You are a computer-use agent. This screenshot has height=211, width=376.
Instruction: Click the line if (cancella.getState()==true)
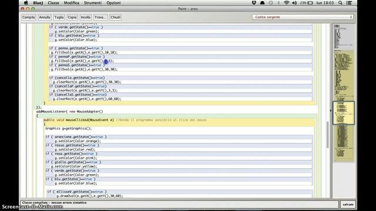77,78
